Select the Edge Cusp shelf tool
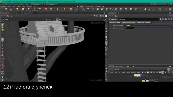173x97 pixels. click(71, 9)
